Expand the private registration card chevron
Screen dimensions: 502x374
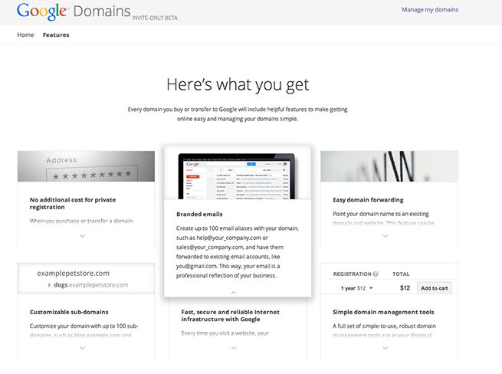coord(82,236)
